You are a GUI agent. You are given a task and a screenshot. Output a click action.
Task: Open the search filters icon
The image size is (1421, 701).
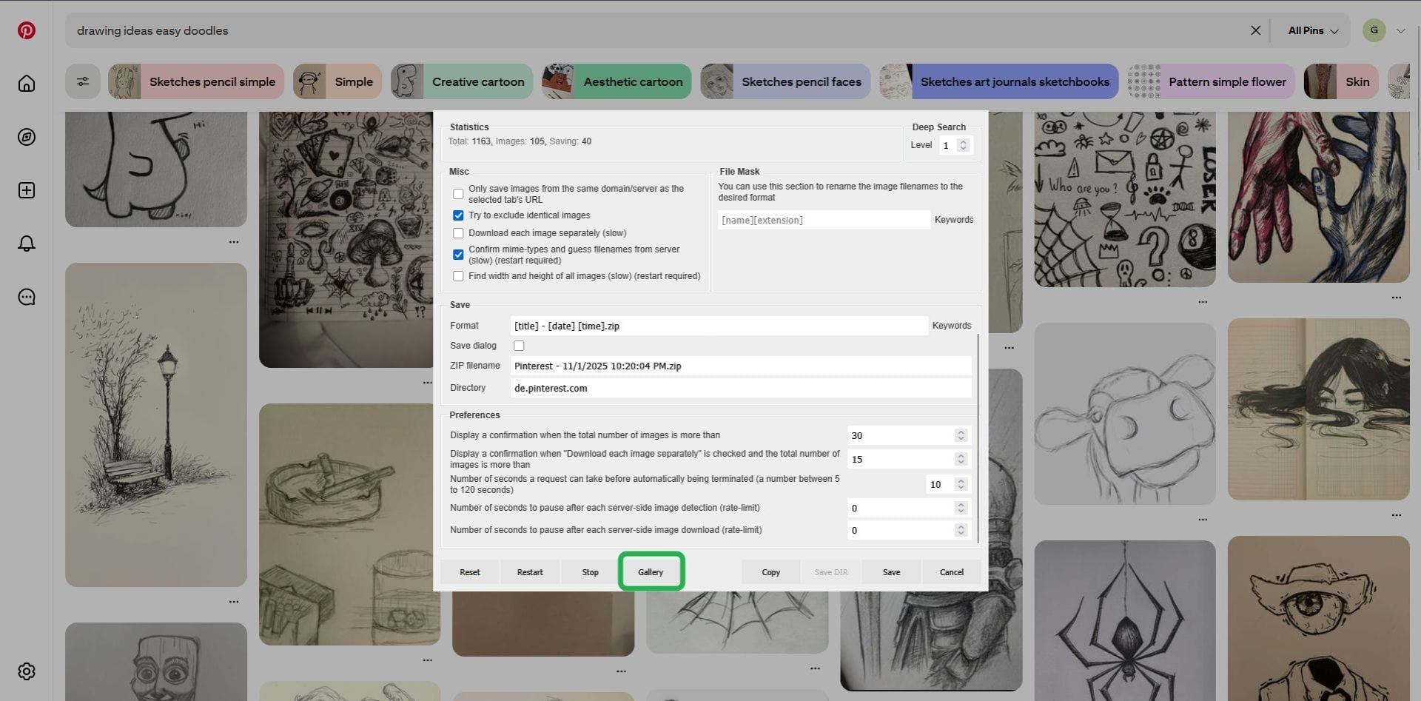(83, 81)
